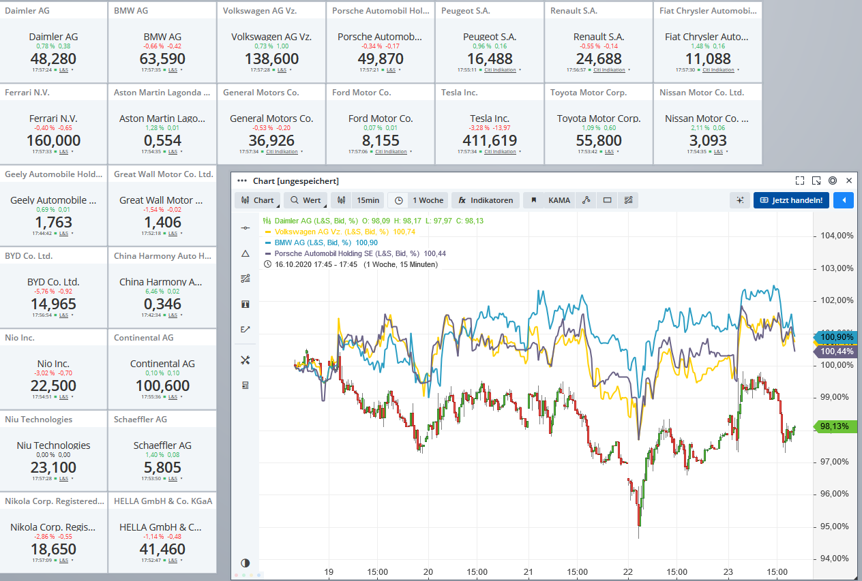Open exchange dropdown arrow on Daimler AG tile

pos(72,70)
